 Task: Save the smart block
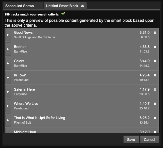coord(131,139)
